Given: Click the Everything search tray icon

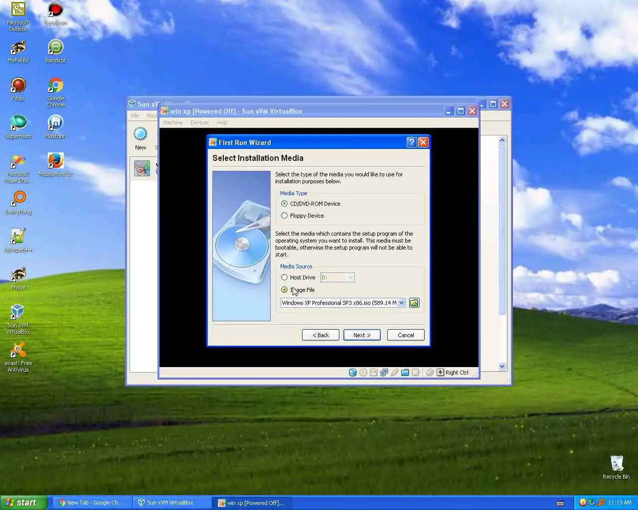Looking at the screenshot, I should coord(601,503).
